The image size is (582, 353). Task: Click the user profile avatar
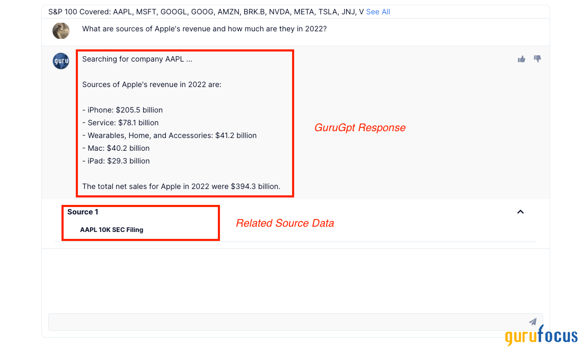coord(61,30)
